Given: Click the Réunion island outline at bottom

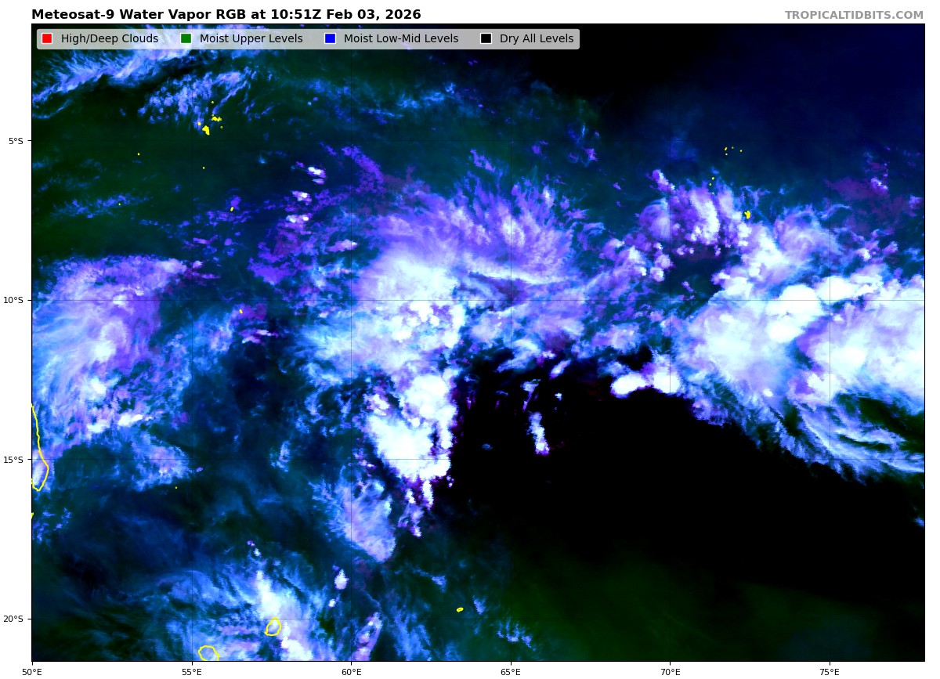Looking at the screenshot, I should [x=208, y=653].
